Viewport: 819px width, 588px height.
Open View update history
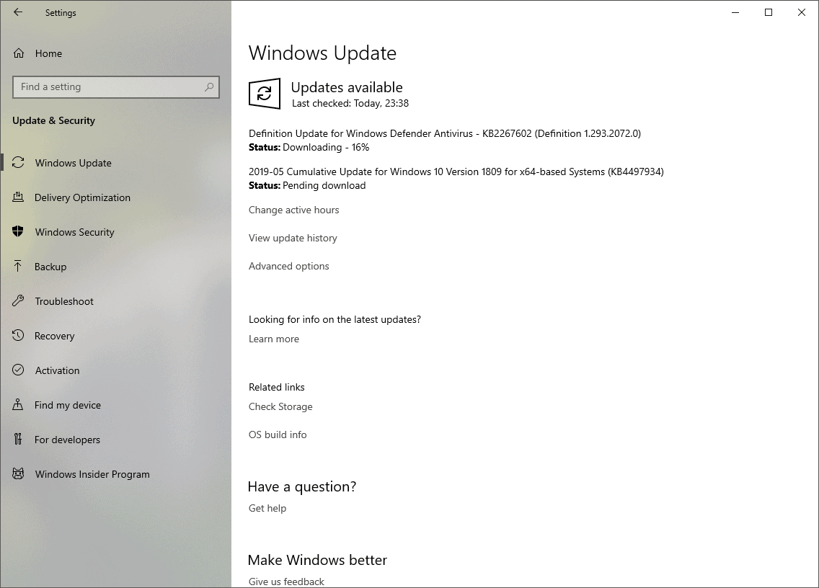pos(293,238)
